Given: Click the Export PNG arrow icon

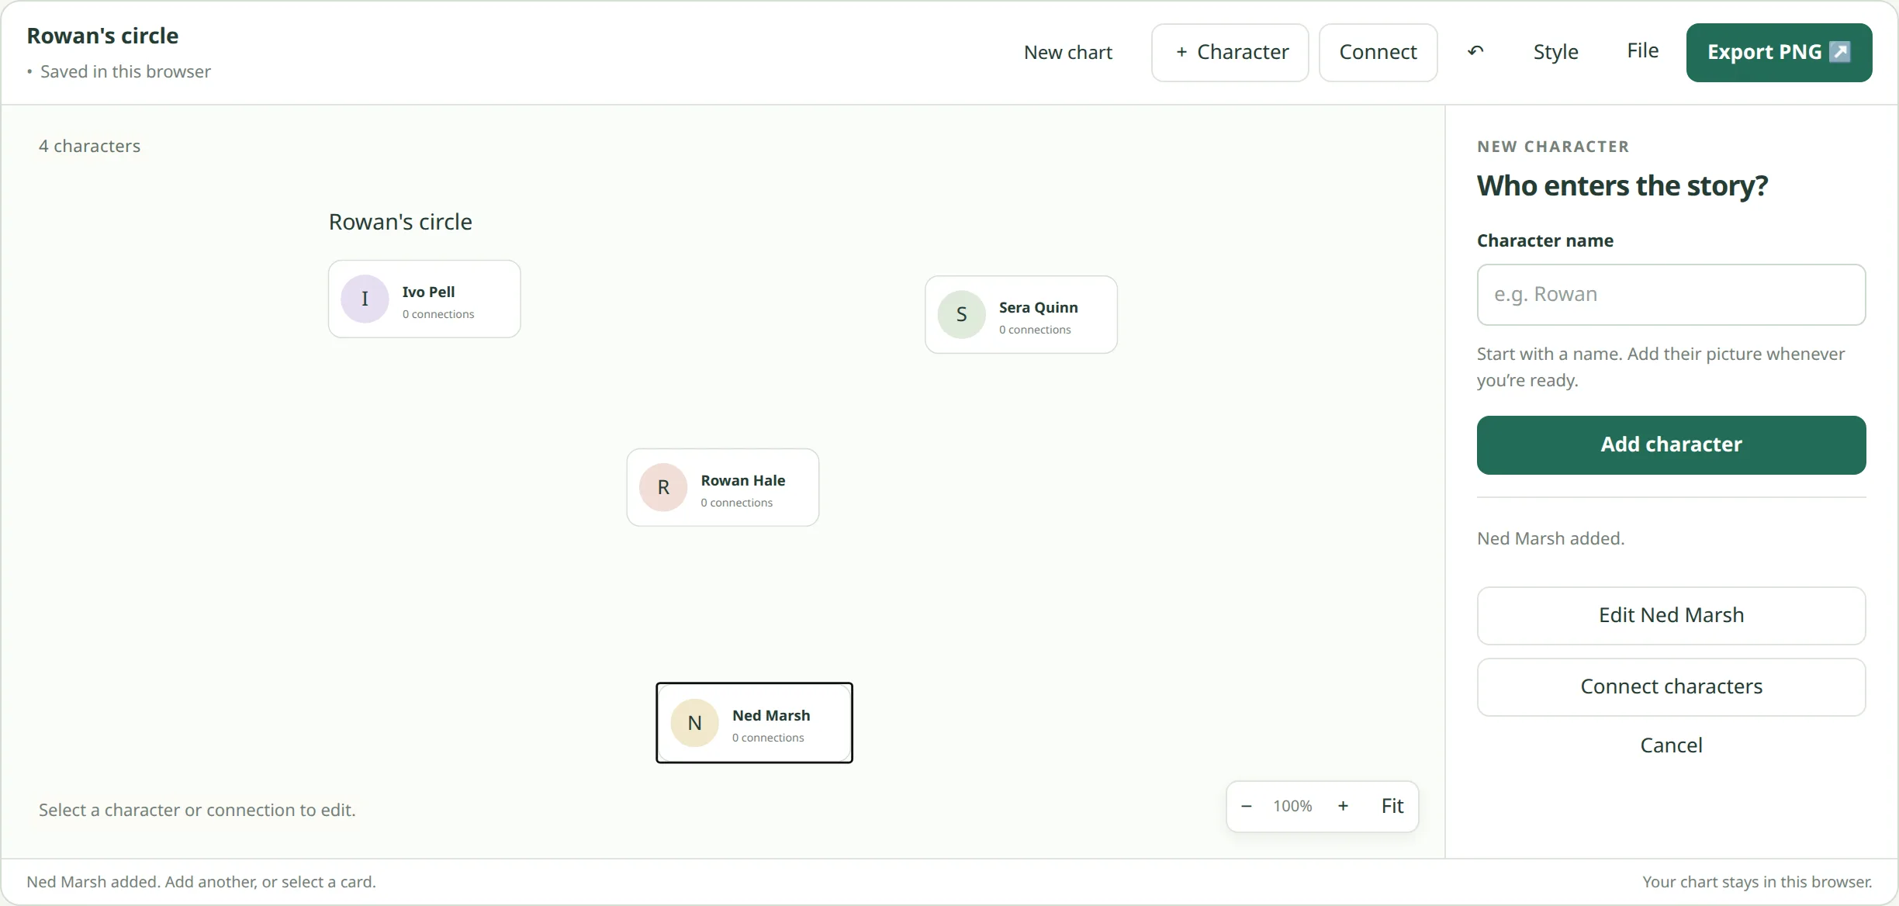Looking at the screenshot, I should (x=1840, y=52).
